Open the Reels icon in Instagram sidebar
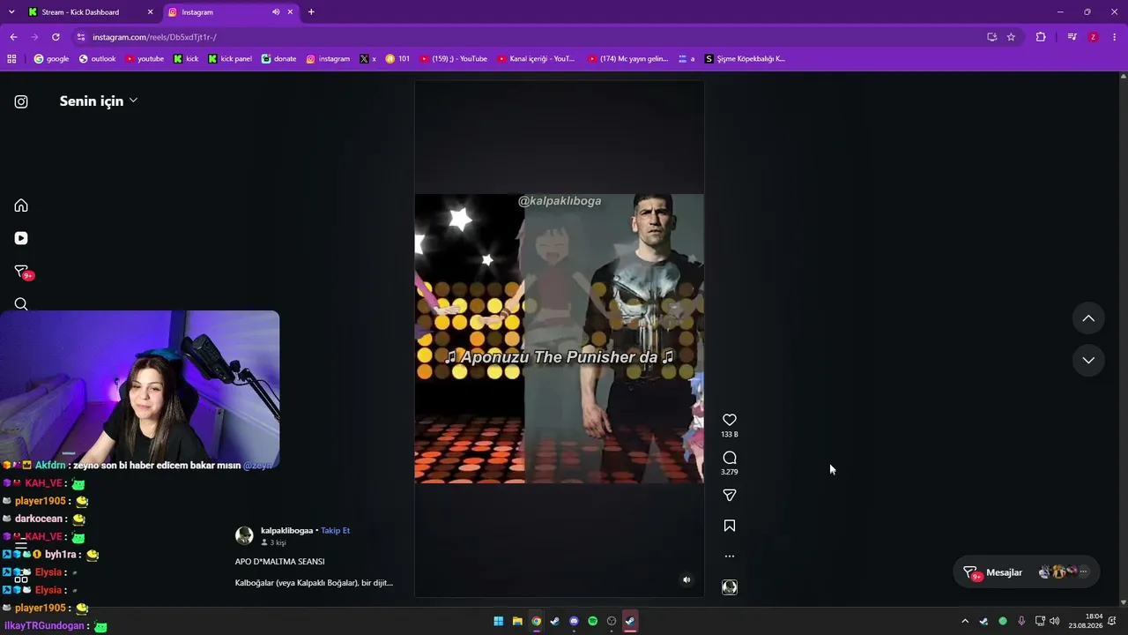 pyautogui.click(x=21, y=238)
